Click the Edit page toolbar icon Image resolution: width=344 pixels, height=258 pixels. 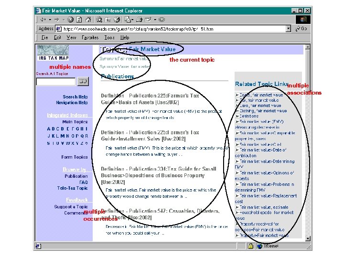(148, 20)
